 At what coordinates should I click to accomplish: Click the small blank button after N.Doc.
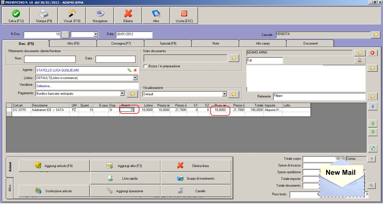[x=65, y=34]
